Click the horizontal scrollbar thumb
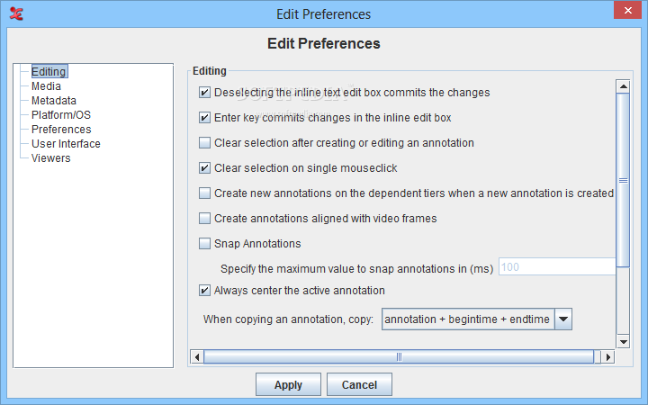Image resolution: width=648 pixels, height=405 pixels. point(399,356)
